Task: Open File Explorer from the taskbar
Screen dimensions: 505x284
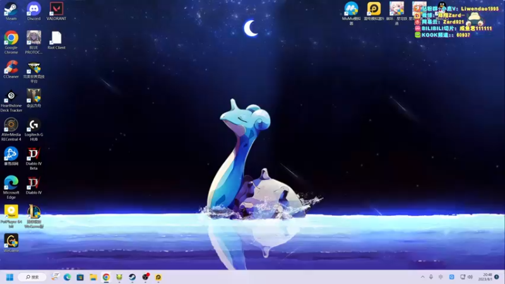Action: click(x=93, y=277)
